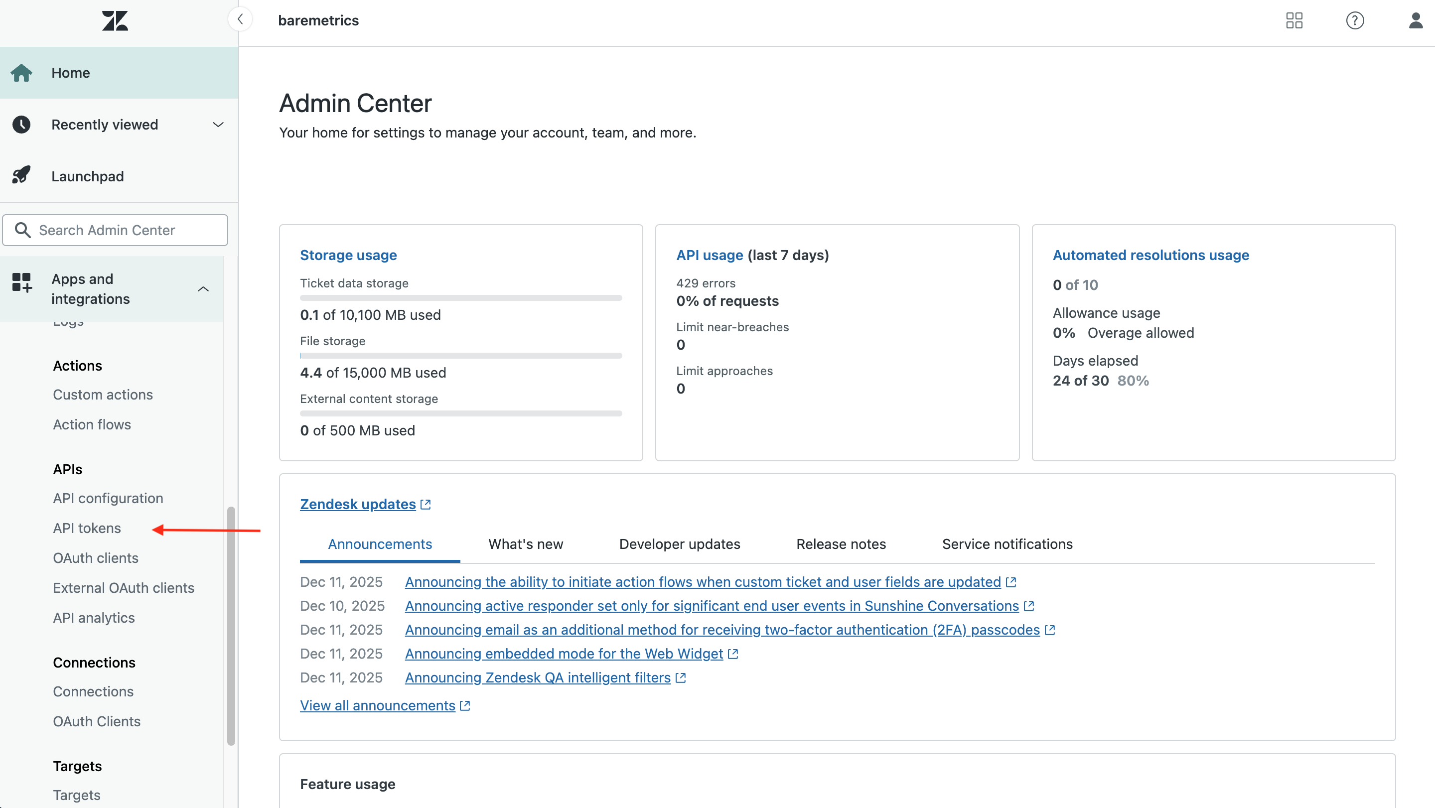The height and width of the screenshot is (808, 1435).
Task: Click the Search Admin Center field
Action: click(x=115, y=230)
